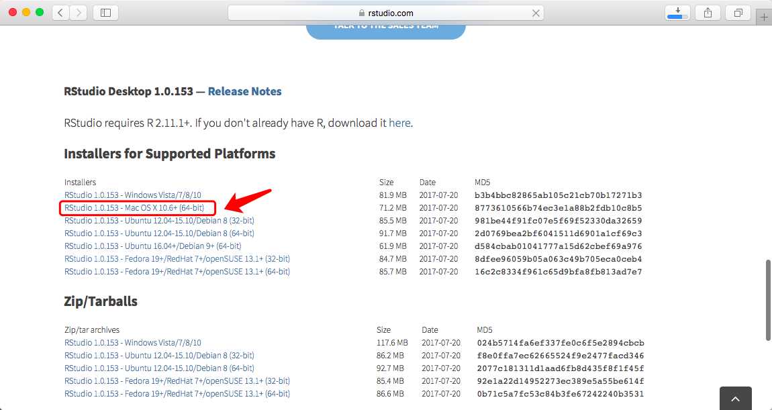
Task: Select MD5 hash 0b71c5a7fc53c84b3fe67242240b3531
Action: point(561,395)
